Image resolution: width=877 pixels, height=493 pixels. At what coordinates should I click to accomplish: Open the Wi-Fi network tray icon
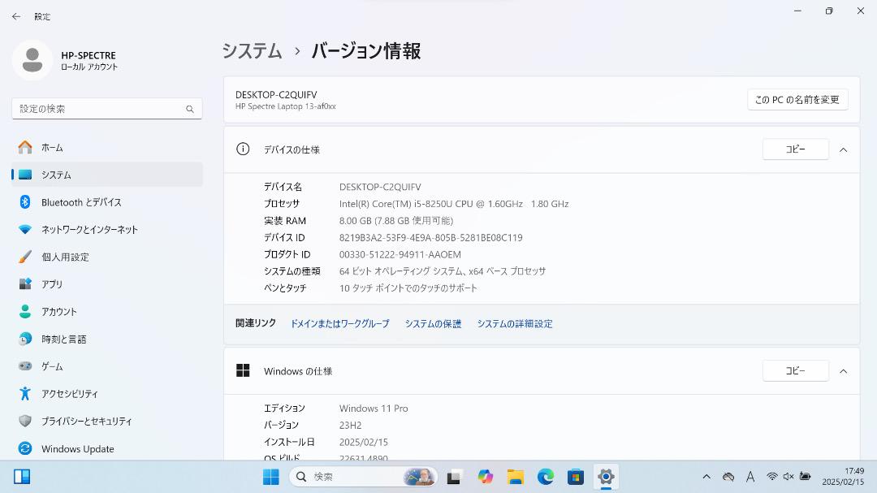pyautogui.click(x=772, y=477)
